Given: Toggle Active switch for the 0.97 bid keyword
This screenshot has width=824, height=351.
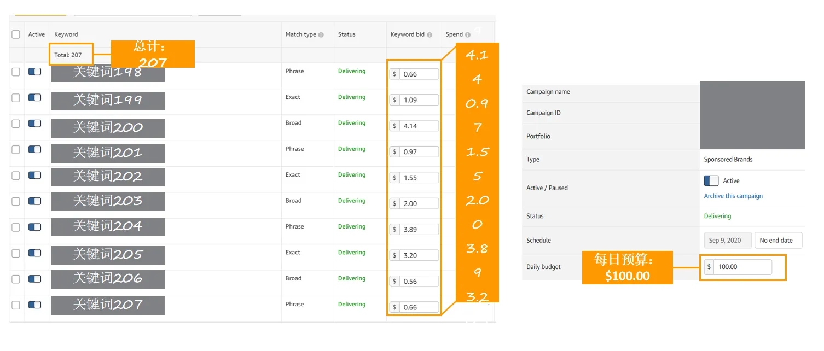Looking at the screenshot, I should pos(35,149).
